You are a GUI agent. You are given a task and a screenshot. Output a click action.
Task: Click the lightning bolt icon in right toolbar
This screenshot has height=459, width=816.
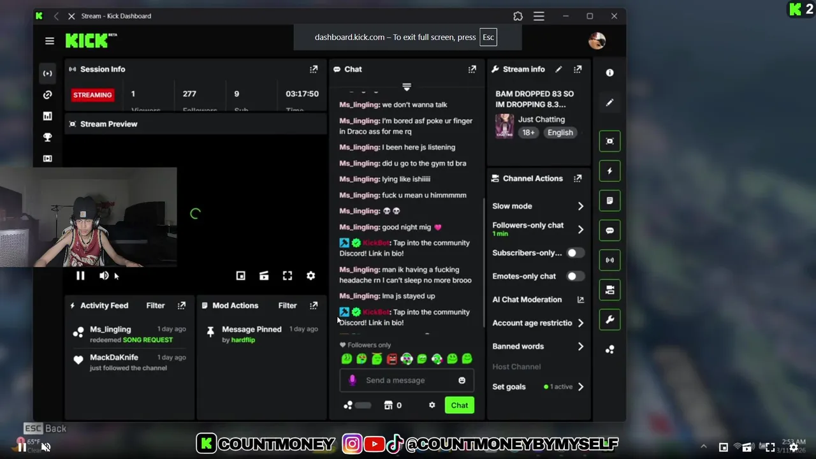click(x=609, y=171)
